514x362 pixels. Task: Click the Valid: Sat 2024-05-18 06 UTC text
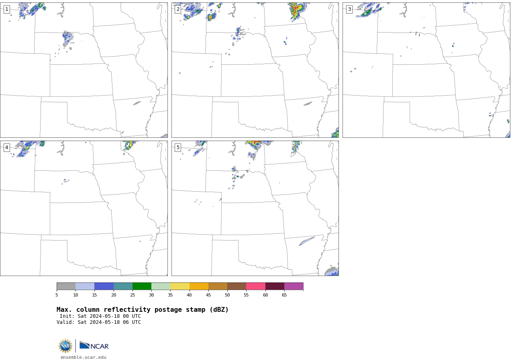[99, 322]
